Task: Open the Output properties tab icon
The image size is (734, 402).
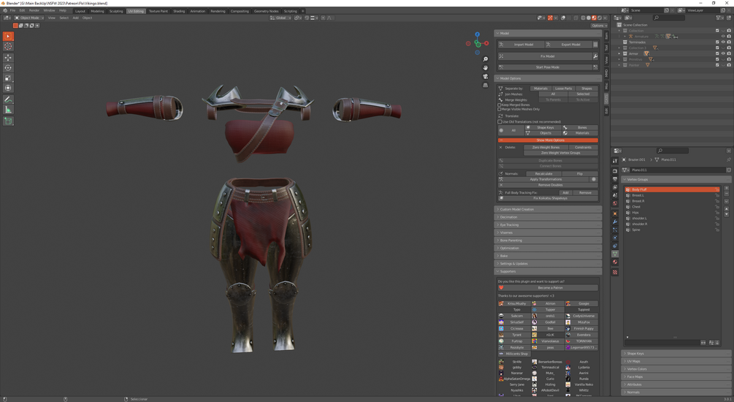Action: pyautogui.click(x=615, y=180)
